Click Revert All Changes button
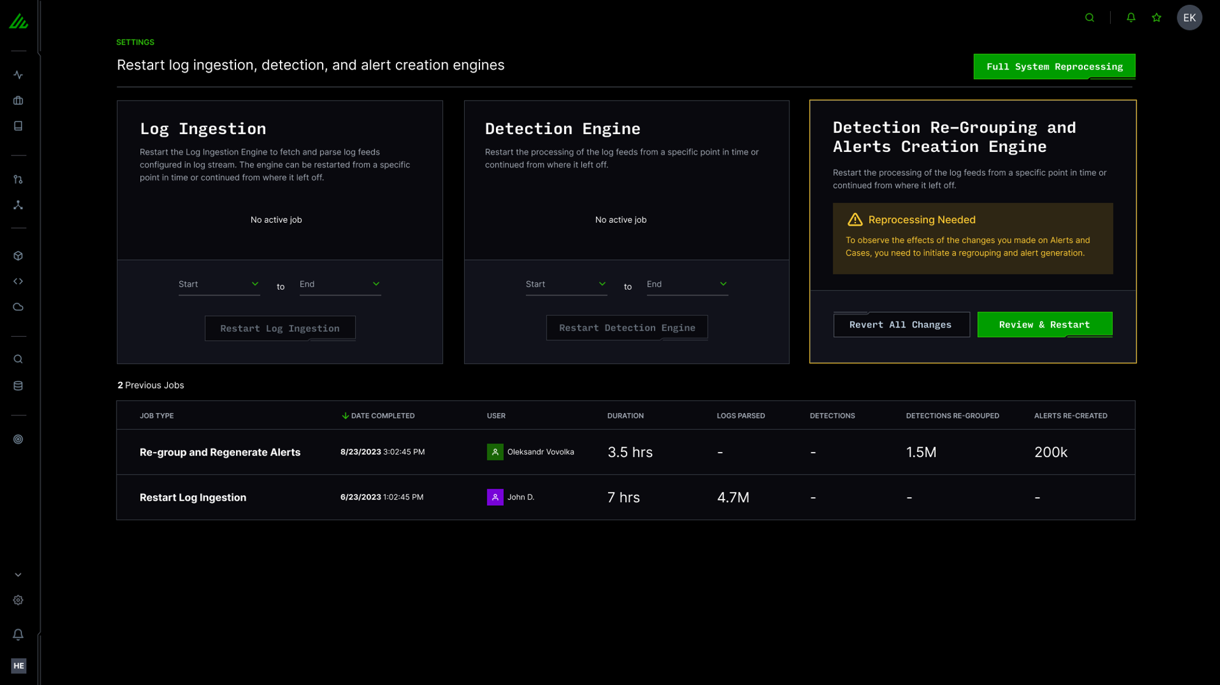This screenshot has height=685, width=1220. [901, 325]
